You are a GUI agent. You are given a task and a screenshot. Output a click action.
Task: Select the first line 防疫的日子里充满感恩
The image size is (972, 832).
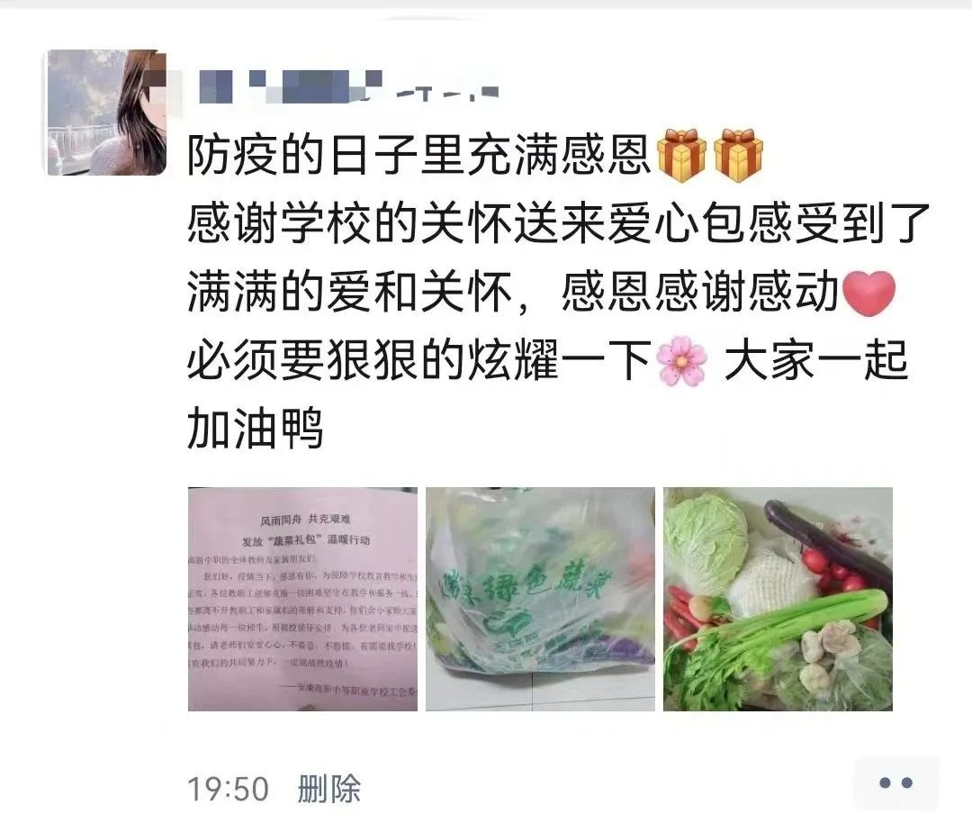click(419, 155)
